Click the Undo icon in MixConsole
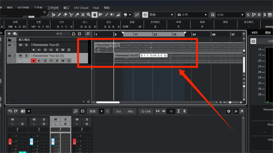The height and width of the screenshot is (153, 273). coord(10,111)
